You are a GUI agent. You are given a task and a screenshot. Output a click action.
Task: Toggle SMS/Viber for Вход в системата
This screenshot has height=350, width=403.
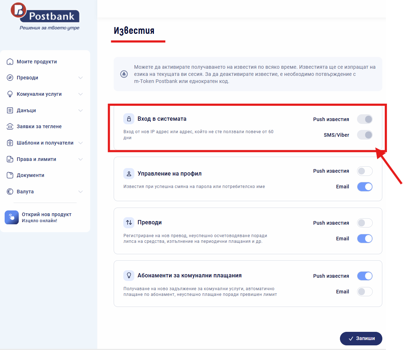coord(365,135)
